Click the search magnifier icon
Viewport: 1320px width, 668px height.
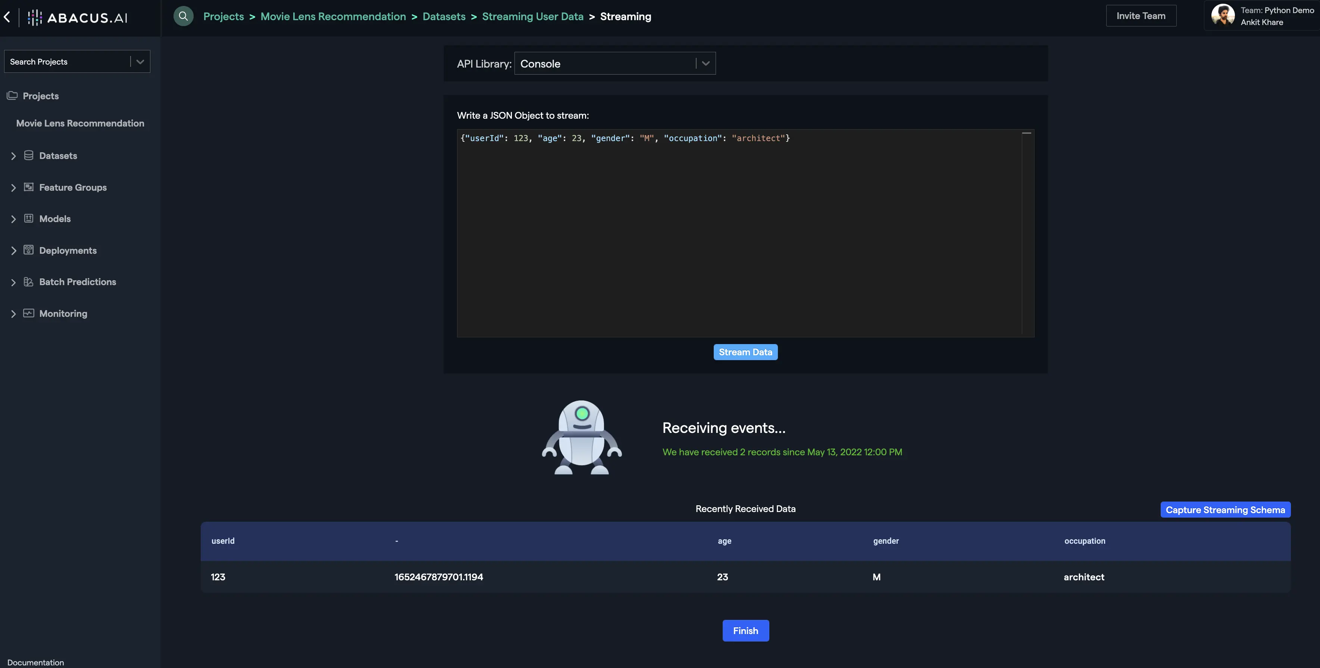pyautogui.click(x=183, y=16)
